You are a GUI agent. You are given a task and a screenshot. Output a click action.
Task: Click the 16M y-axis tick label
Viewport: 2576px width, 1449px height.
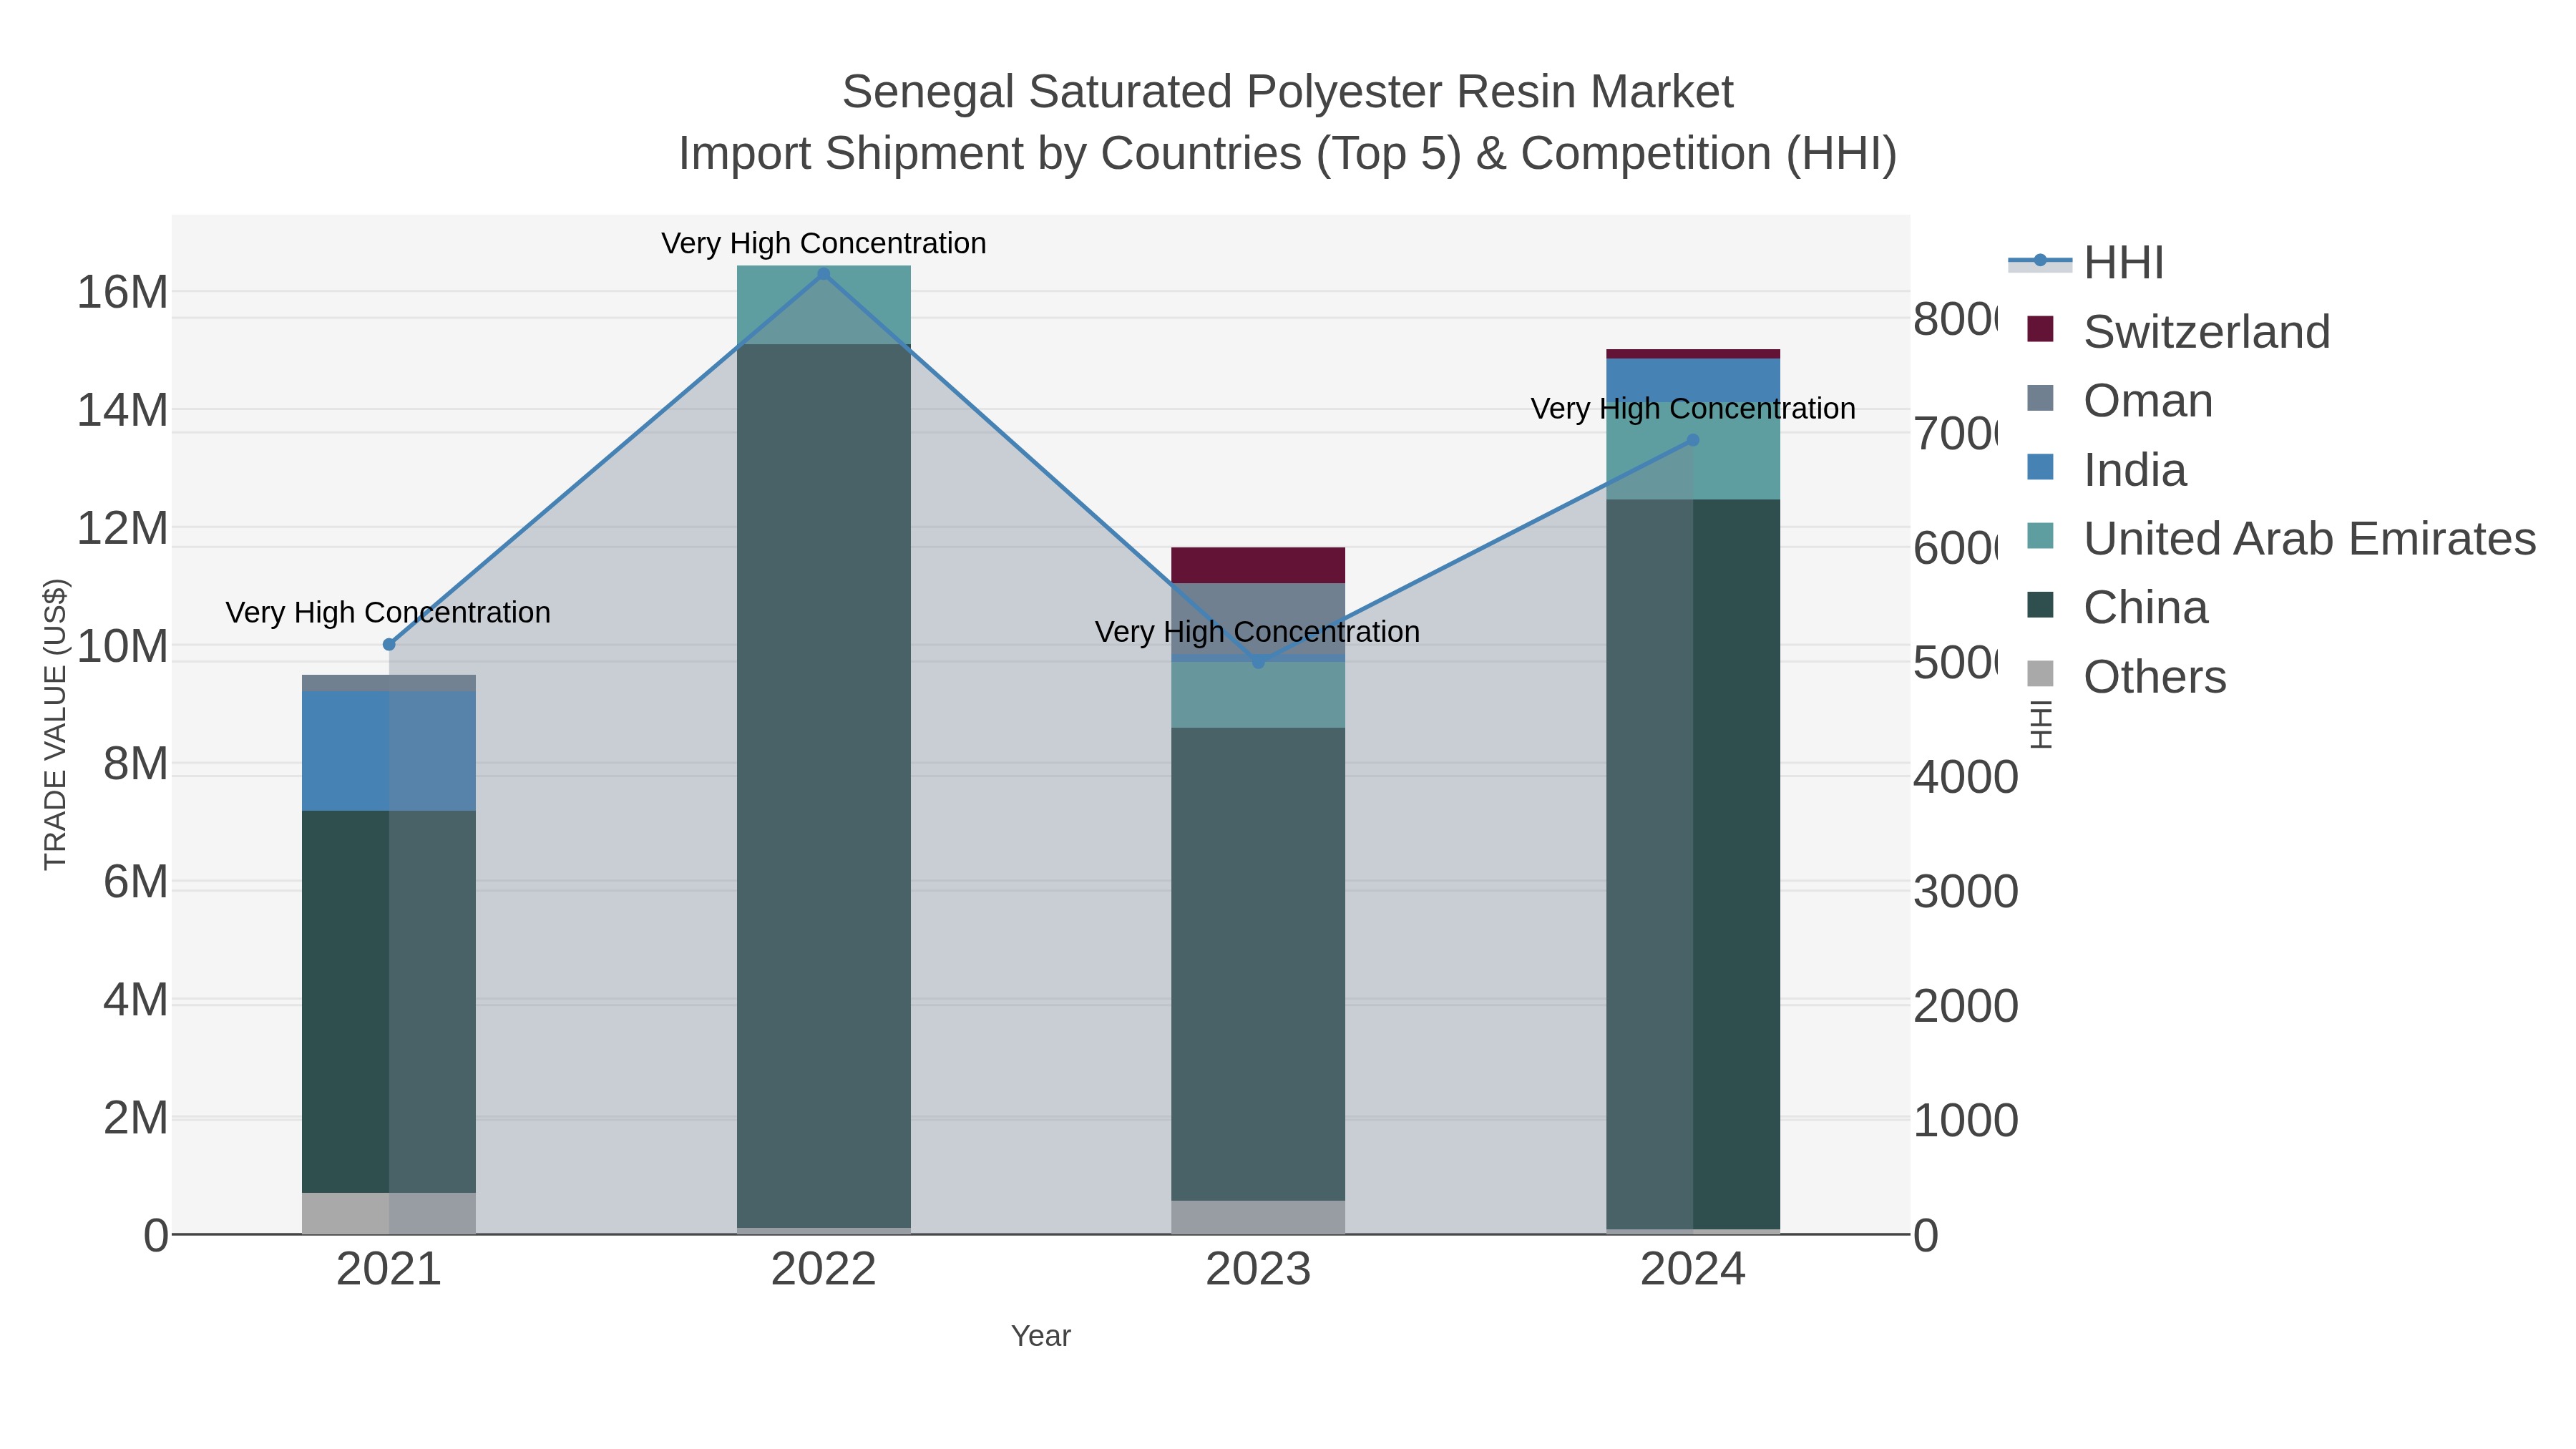point(122,293)
